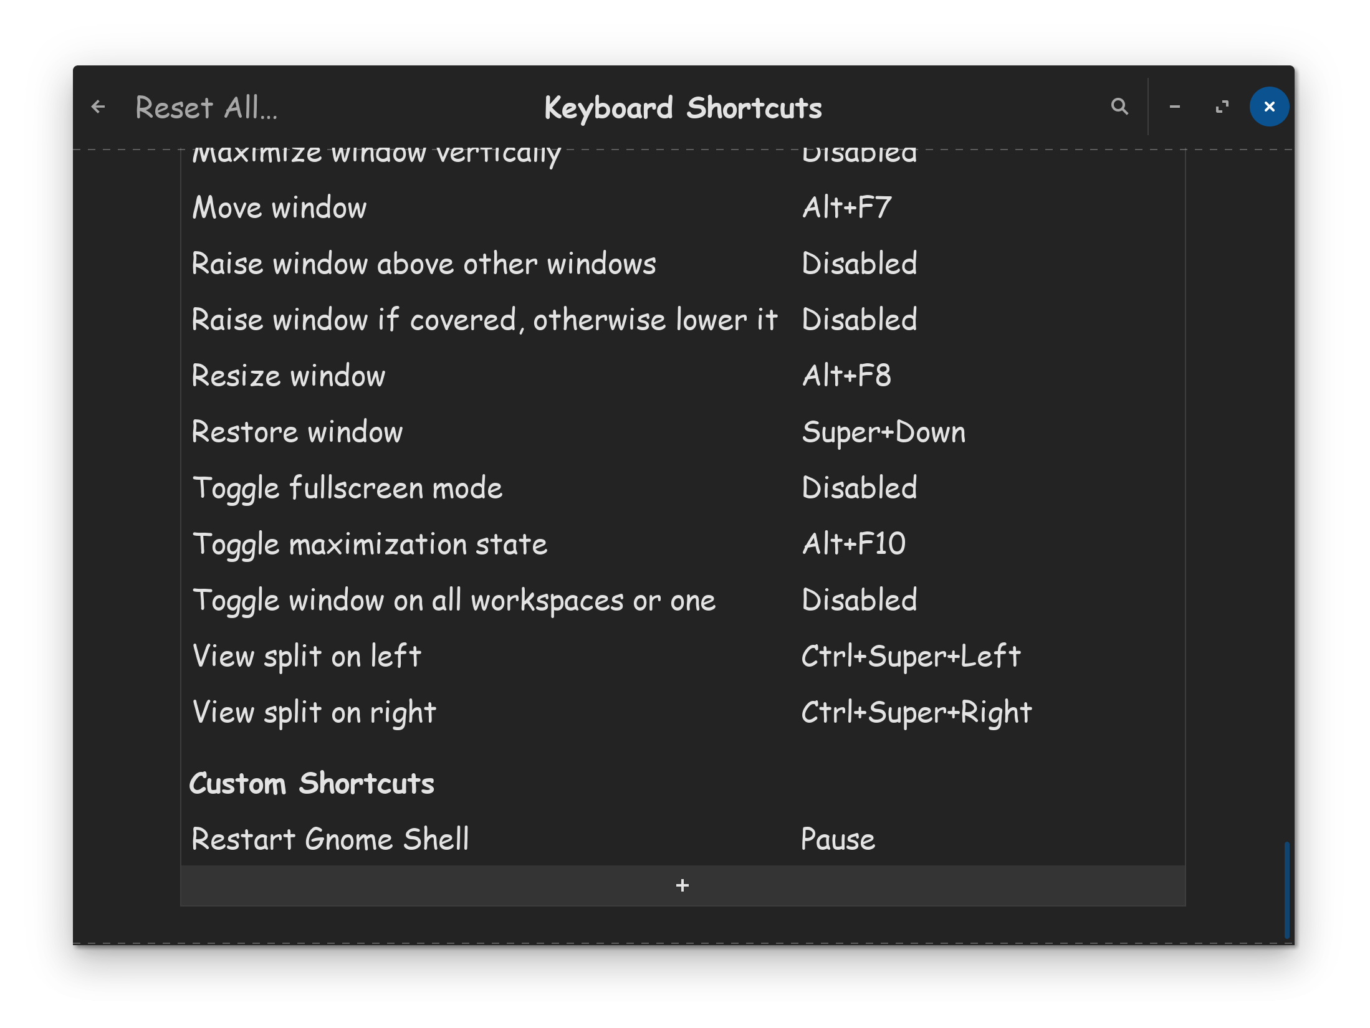Click the Restore window shortcut row
This screenshot has height=1028, width=1370.
[x=683, y=432]
